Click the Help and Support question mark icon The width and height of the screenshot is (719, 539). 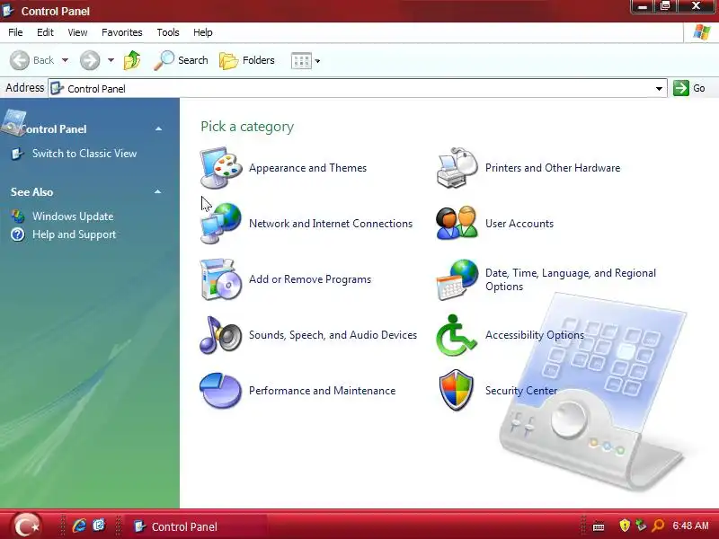(18, 234)
